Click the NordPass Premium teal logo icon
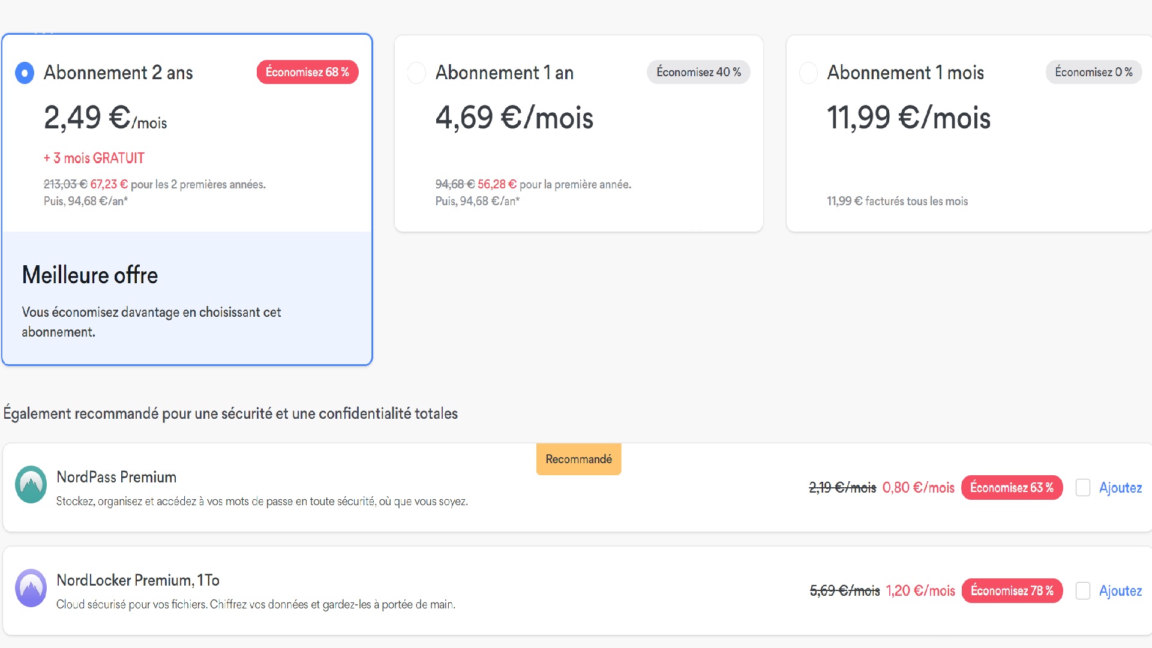Image resolution: width=1152 pixels, height=648 pixels. (31, 485)
